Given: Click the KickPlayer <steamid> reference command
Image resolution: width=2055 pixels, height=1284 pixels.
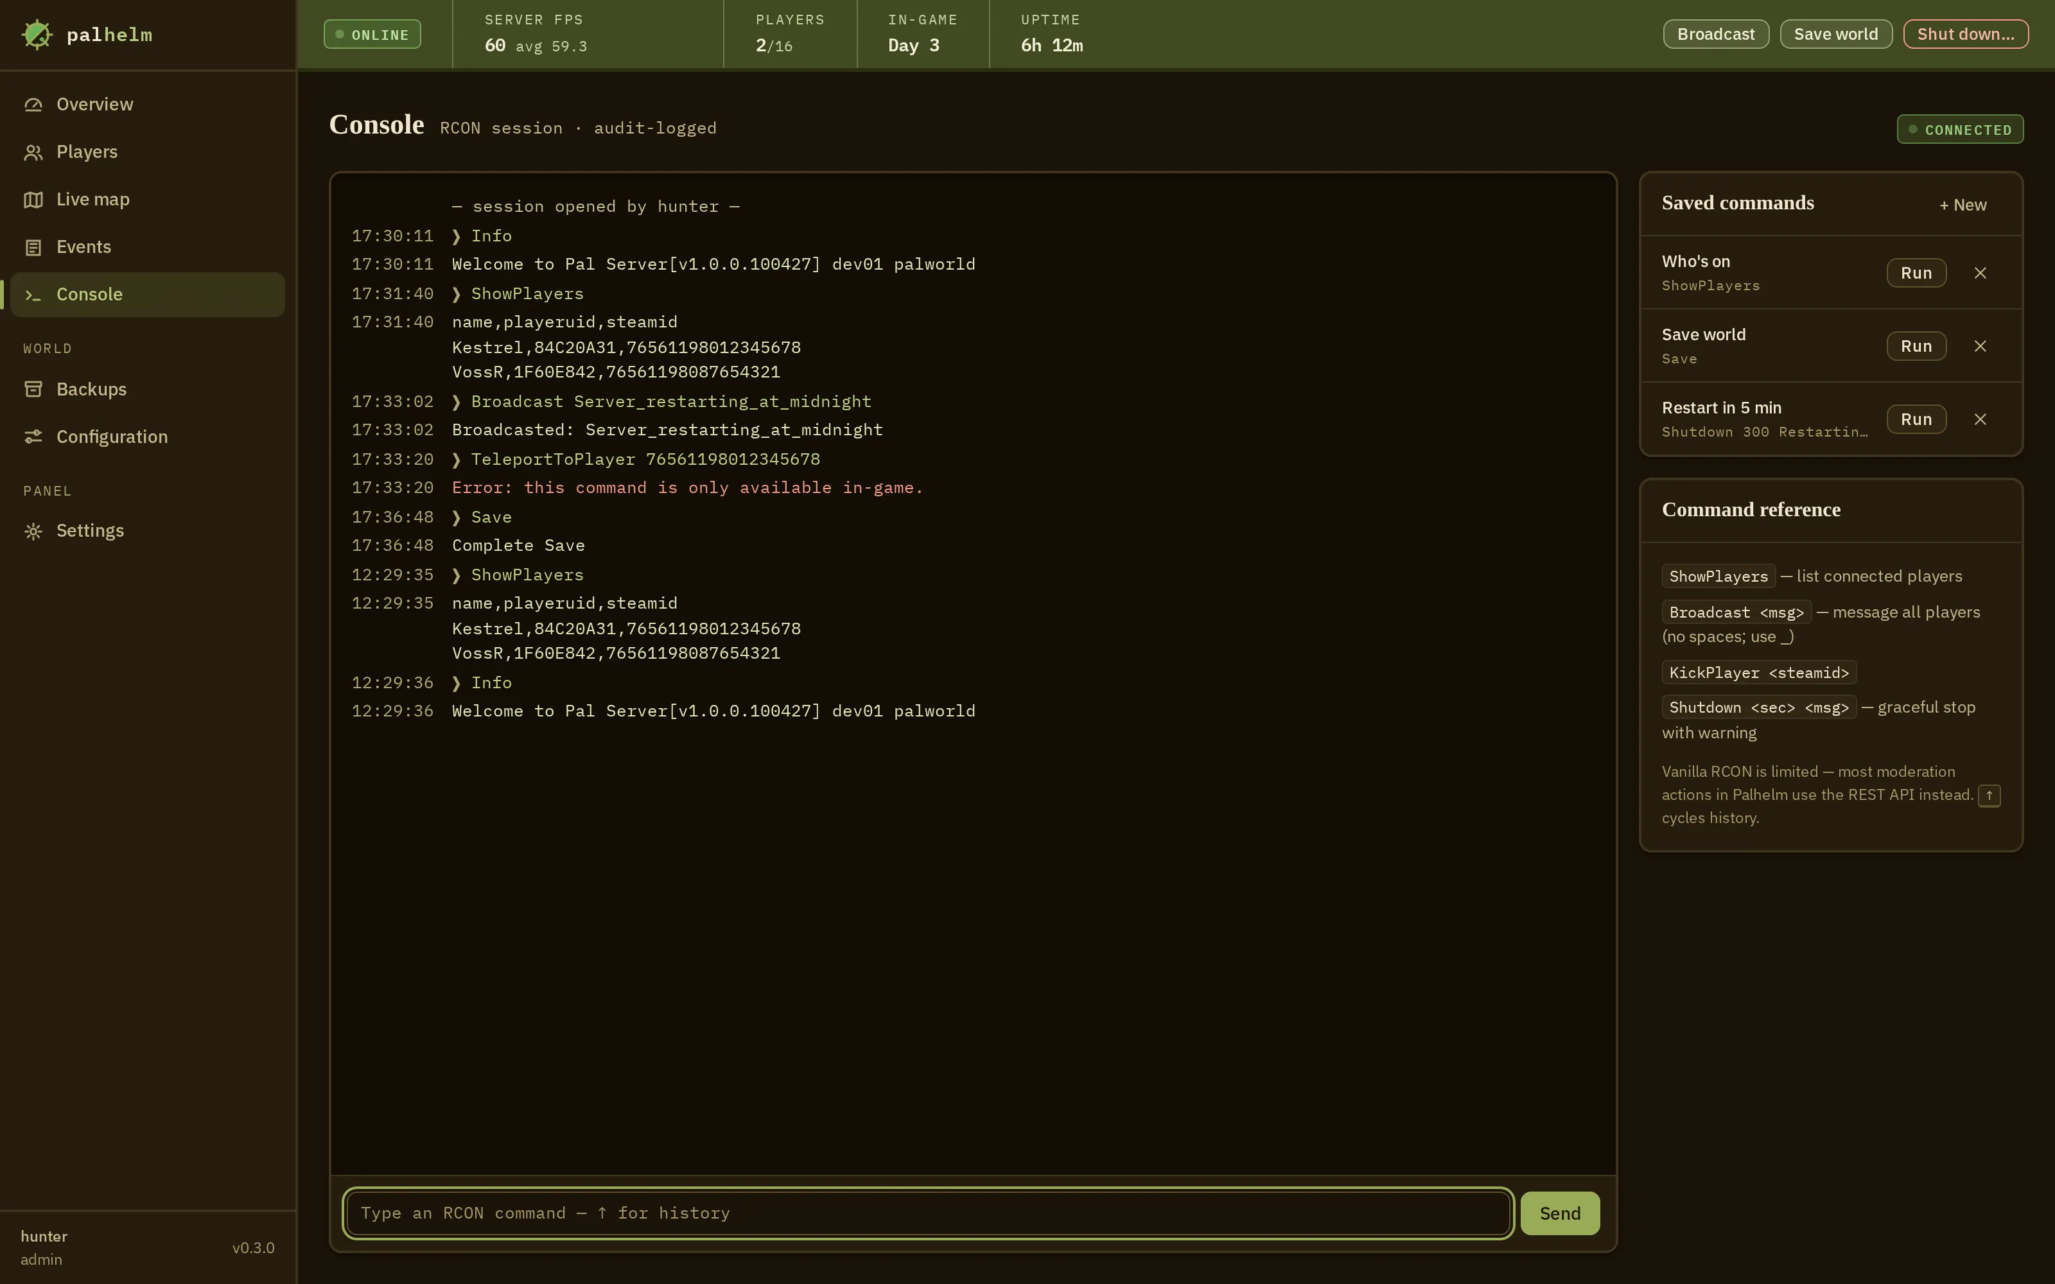Looking at the screenshot, I should (x=1759, y=672).
